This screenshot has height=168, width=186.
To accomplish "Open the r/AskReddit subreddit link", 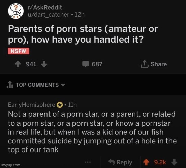I will click(x=45, y=7).
